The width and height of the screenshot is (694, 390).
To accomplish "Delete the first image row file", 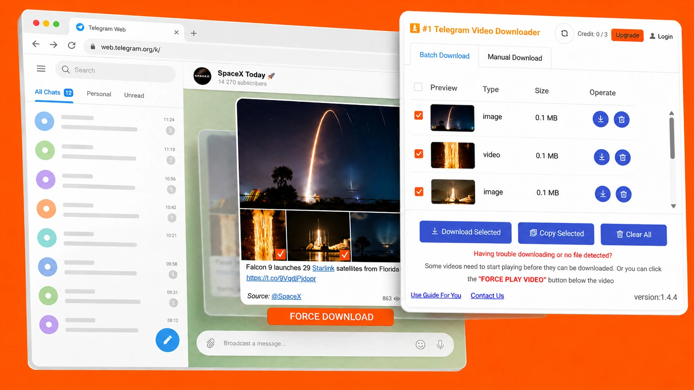I will coord(621,120).
